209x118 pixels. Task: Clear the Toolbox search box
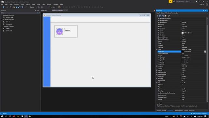point(38,13)
